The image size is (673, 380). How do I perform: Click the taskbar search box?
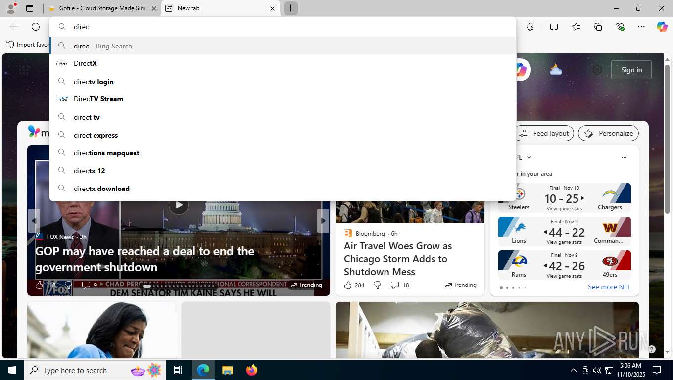[94, 370]
